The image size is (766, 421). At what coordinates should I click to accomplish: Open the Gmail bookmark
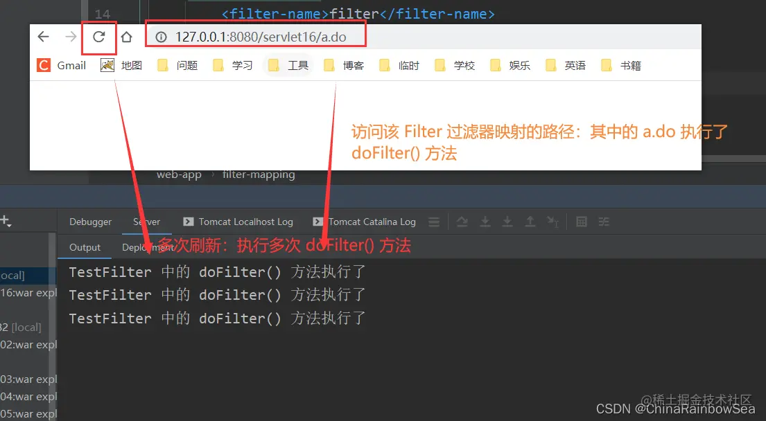click(x=62, y=65)
